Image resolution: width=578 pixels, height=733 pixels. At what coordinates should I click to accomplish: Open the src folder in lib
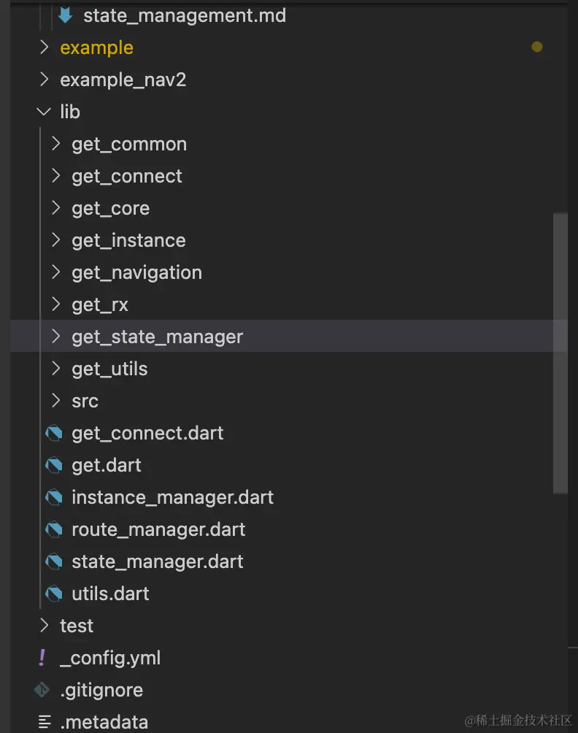(85, 401)
